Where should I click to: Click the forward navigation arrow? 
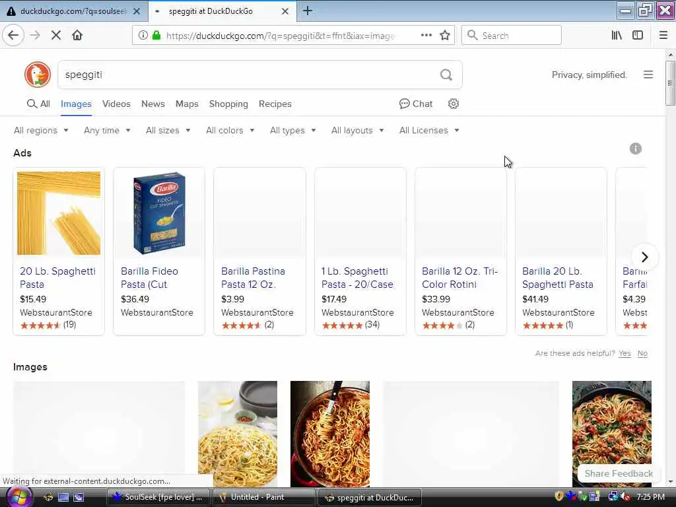35,36
